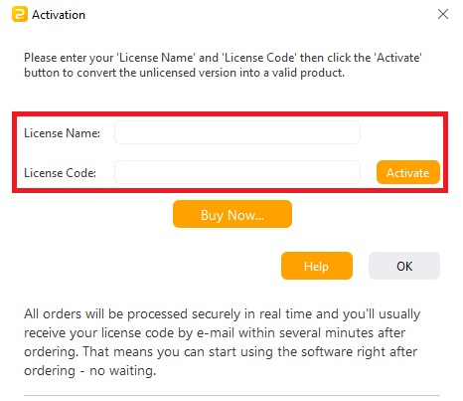Focus the License Name input field
Image resolution: width=463 pixels, height=401 pixels.
[x=237, y=132]
